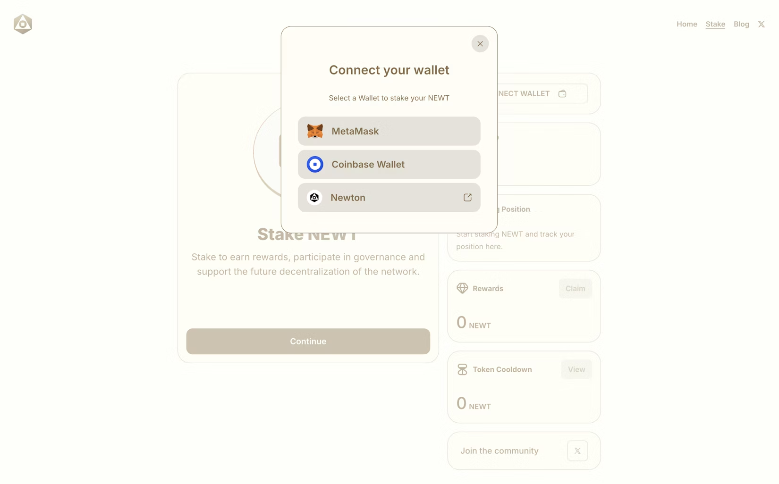Open X link in Join the community

[577, 451]
